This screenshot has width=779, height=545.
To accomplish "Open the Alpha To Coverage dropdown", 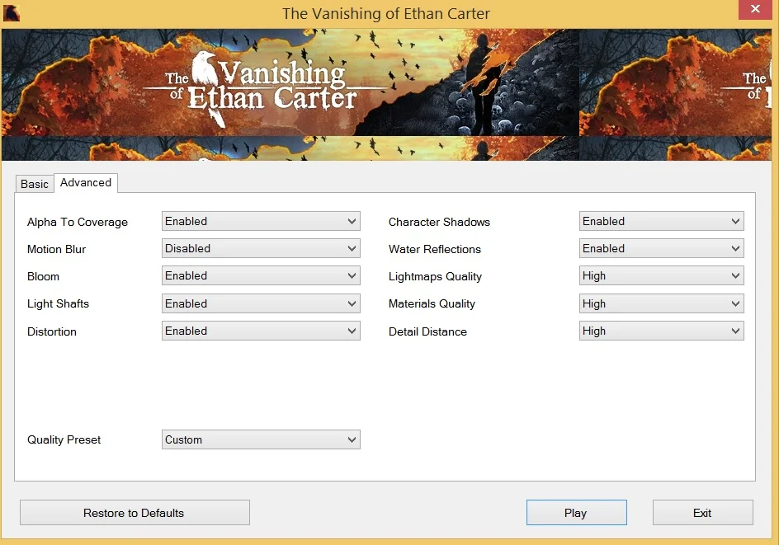I will pyautogui.click(x=261, y=221).
